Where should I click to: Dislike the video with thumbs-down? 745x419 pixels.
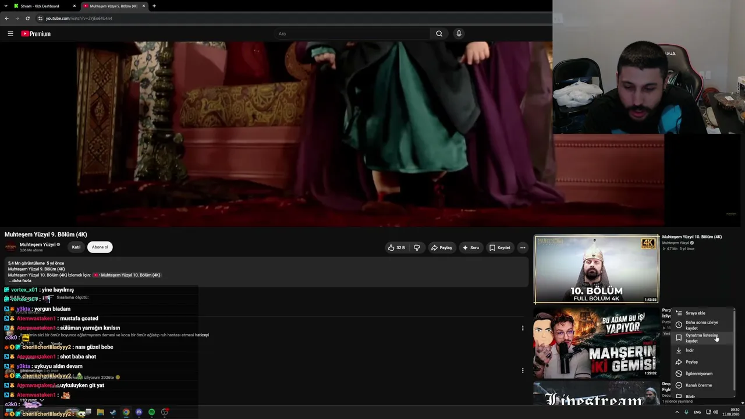tap(417, 247)
